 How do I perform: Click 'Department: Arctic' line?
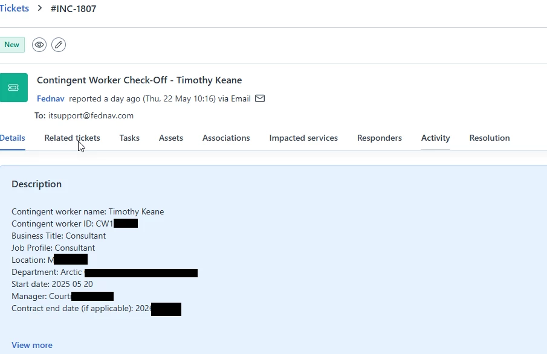pyautogui.click(x=105, y=272)
